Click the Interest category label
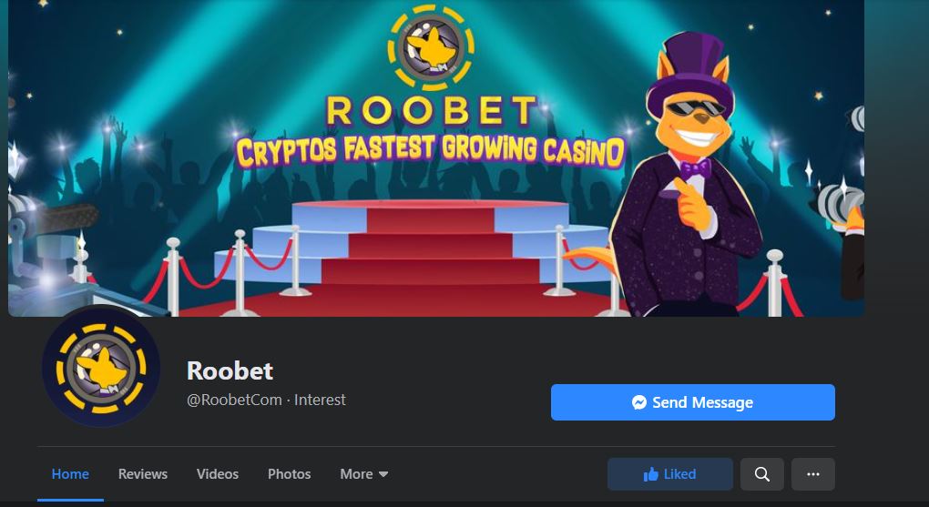 [x=320, y=400]
